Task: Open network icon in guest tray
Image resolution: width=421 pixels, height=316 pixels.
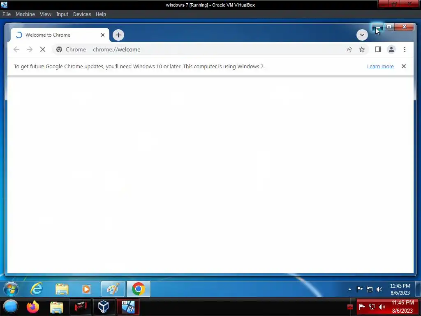Action: [x=370, y=289]
